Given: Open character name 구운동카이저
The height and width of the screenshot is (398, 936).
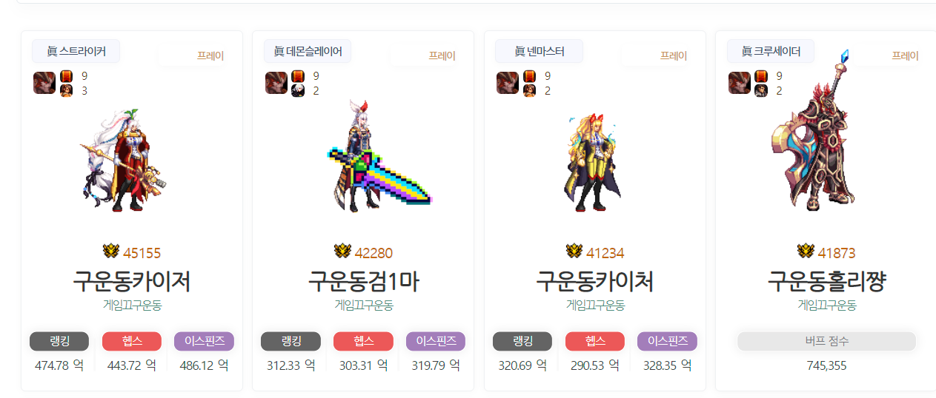Looking at the screenshot, I should [132, 281].
